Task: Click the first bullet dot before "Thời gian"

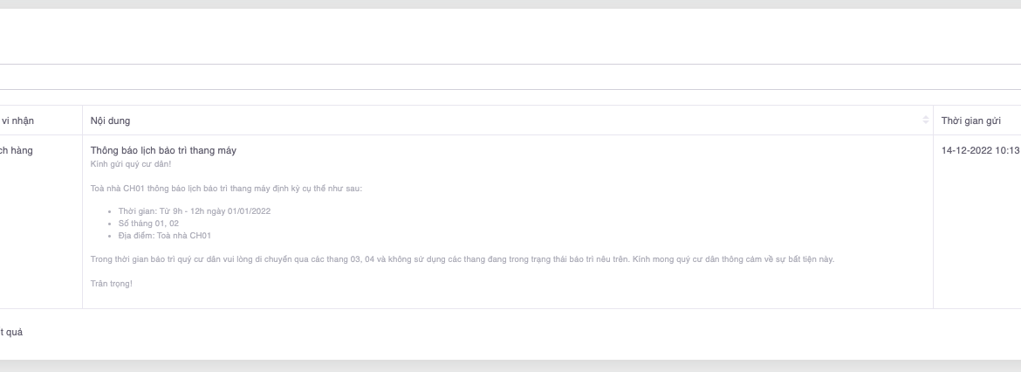Action: [x=110, y=212]
